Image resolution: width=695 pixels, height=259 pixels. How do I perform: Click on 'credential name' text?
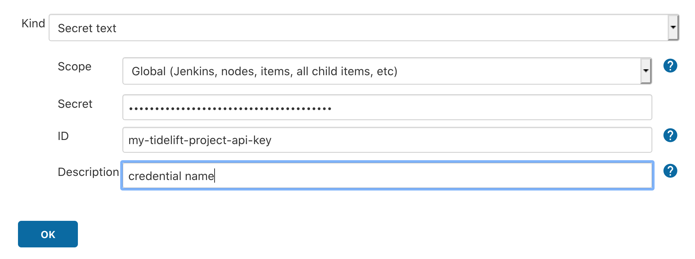click(171, 176)
